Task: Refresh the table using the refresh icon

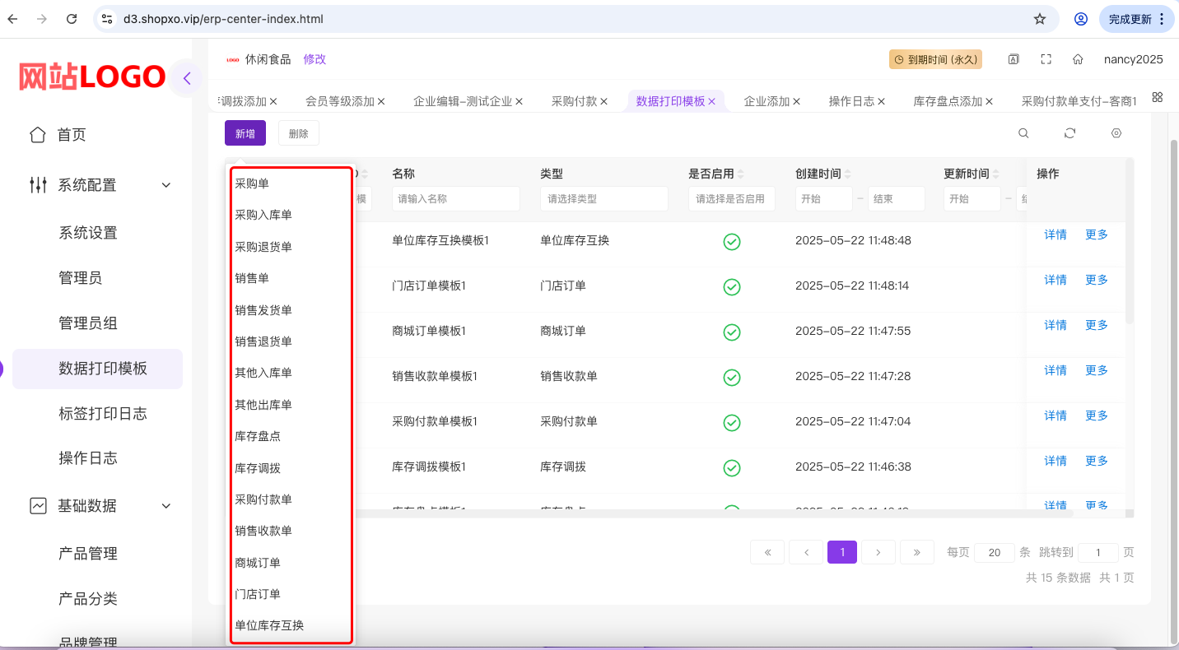Action: coord(1069,133)
